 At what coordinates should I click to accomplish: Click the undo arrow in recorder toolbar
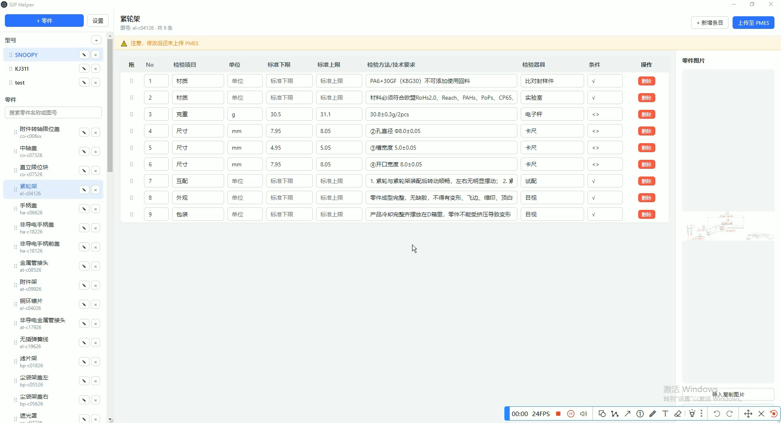click(x=717, y=414)
